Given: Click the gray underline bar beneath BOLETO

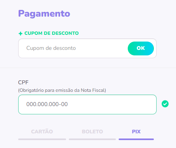Looking at the screenshot, I should point(92,139).
